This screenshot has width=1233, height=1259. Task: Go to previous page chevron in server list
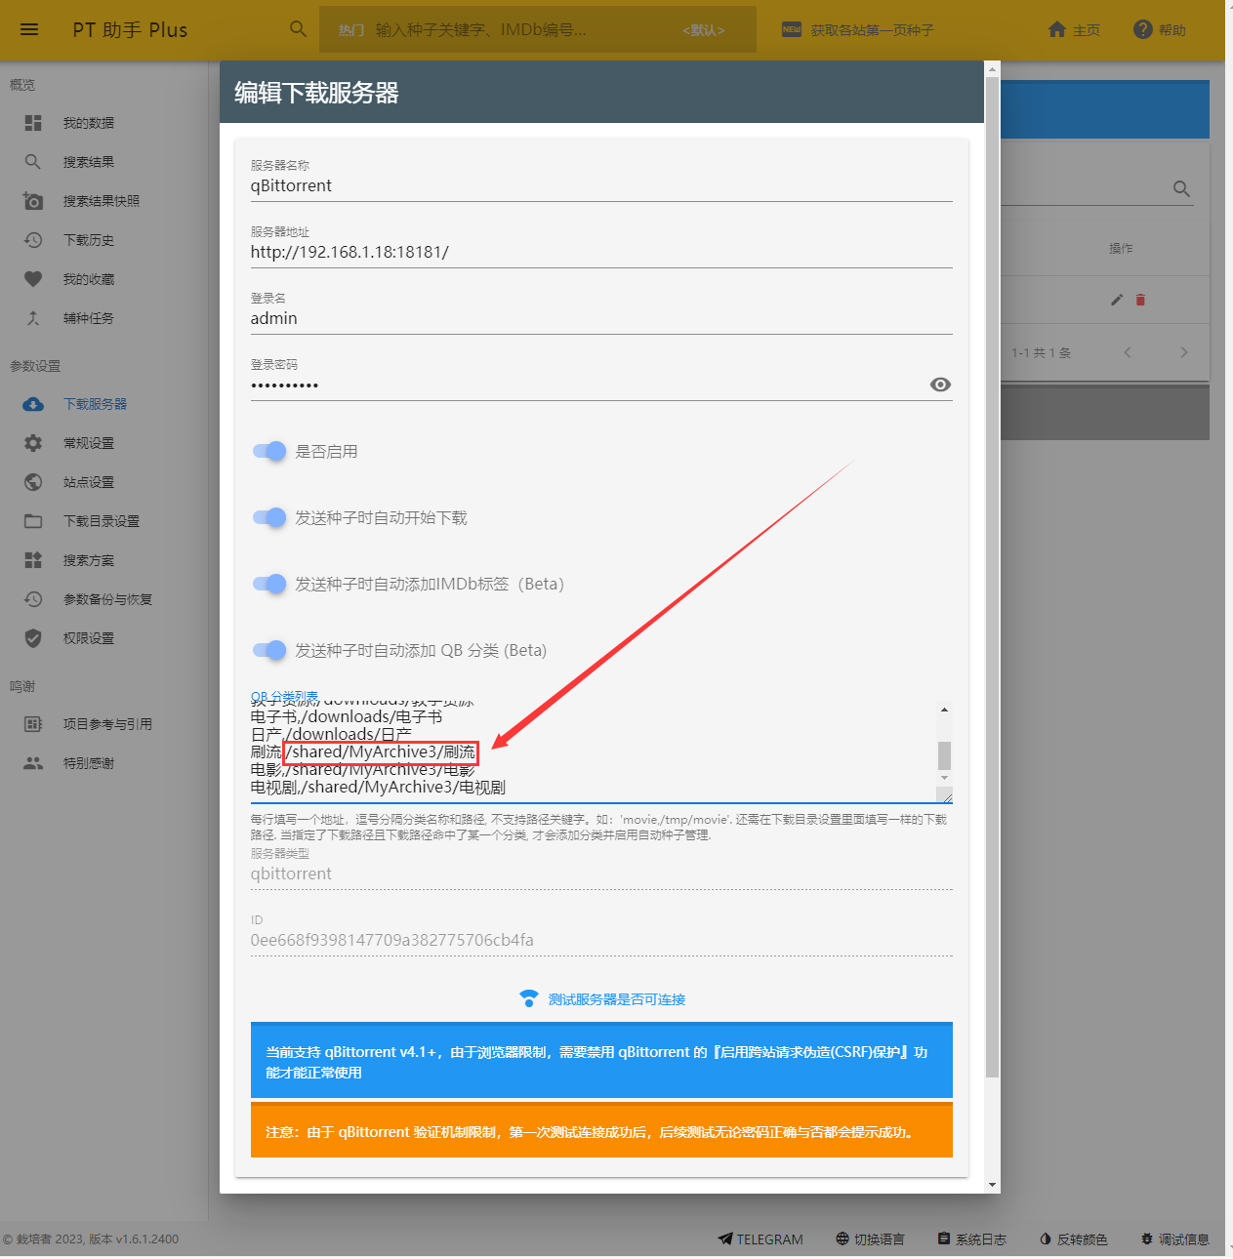(1128, 352)
